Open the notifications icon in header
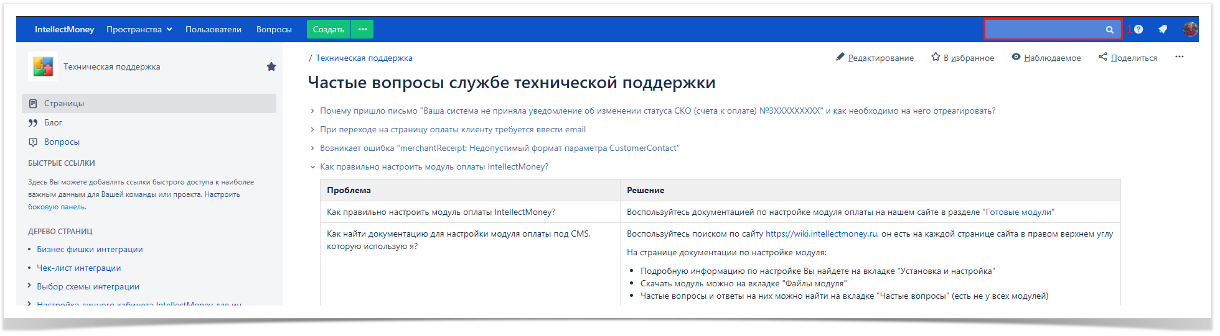The height and width of the screenshot is (336, 1220). point(1162,29)
